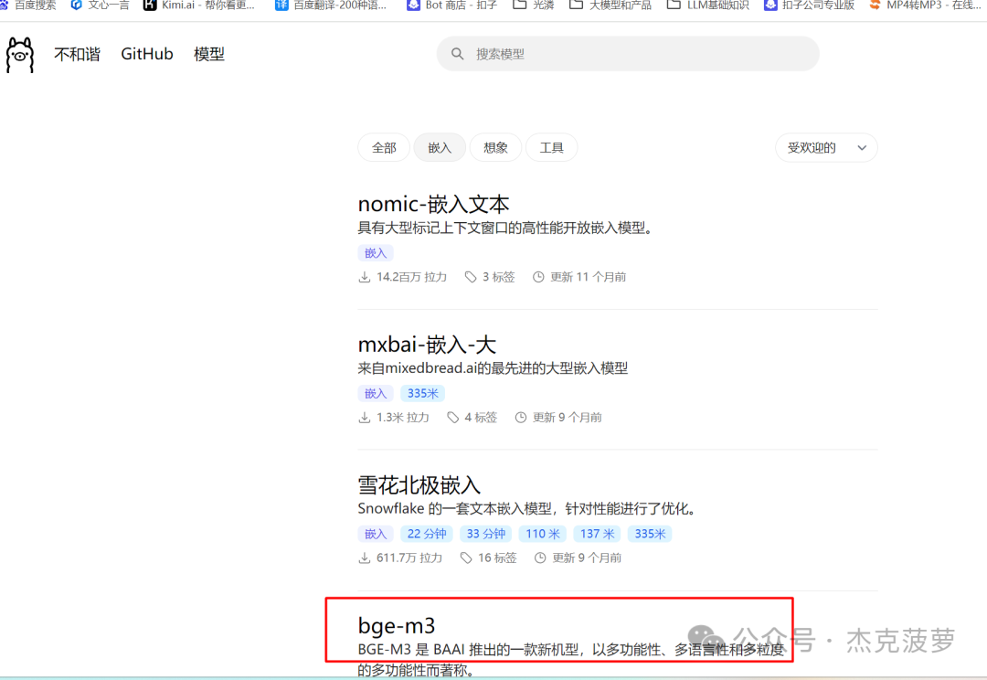The height and width of the screenshot is (680, 987).
Task: Click the chevron in 受欢迎的 dropdown
Action: (x=862, y=148)
